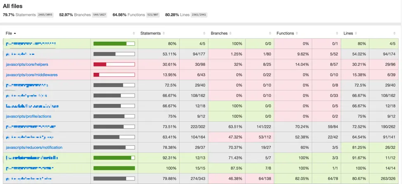Click the 64.56% Functions summary
Viewport: 402px width, 184px height.
point(129,15)
